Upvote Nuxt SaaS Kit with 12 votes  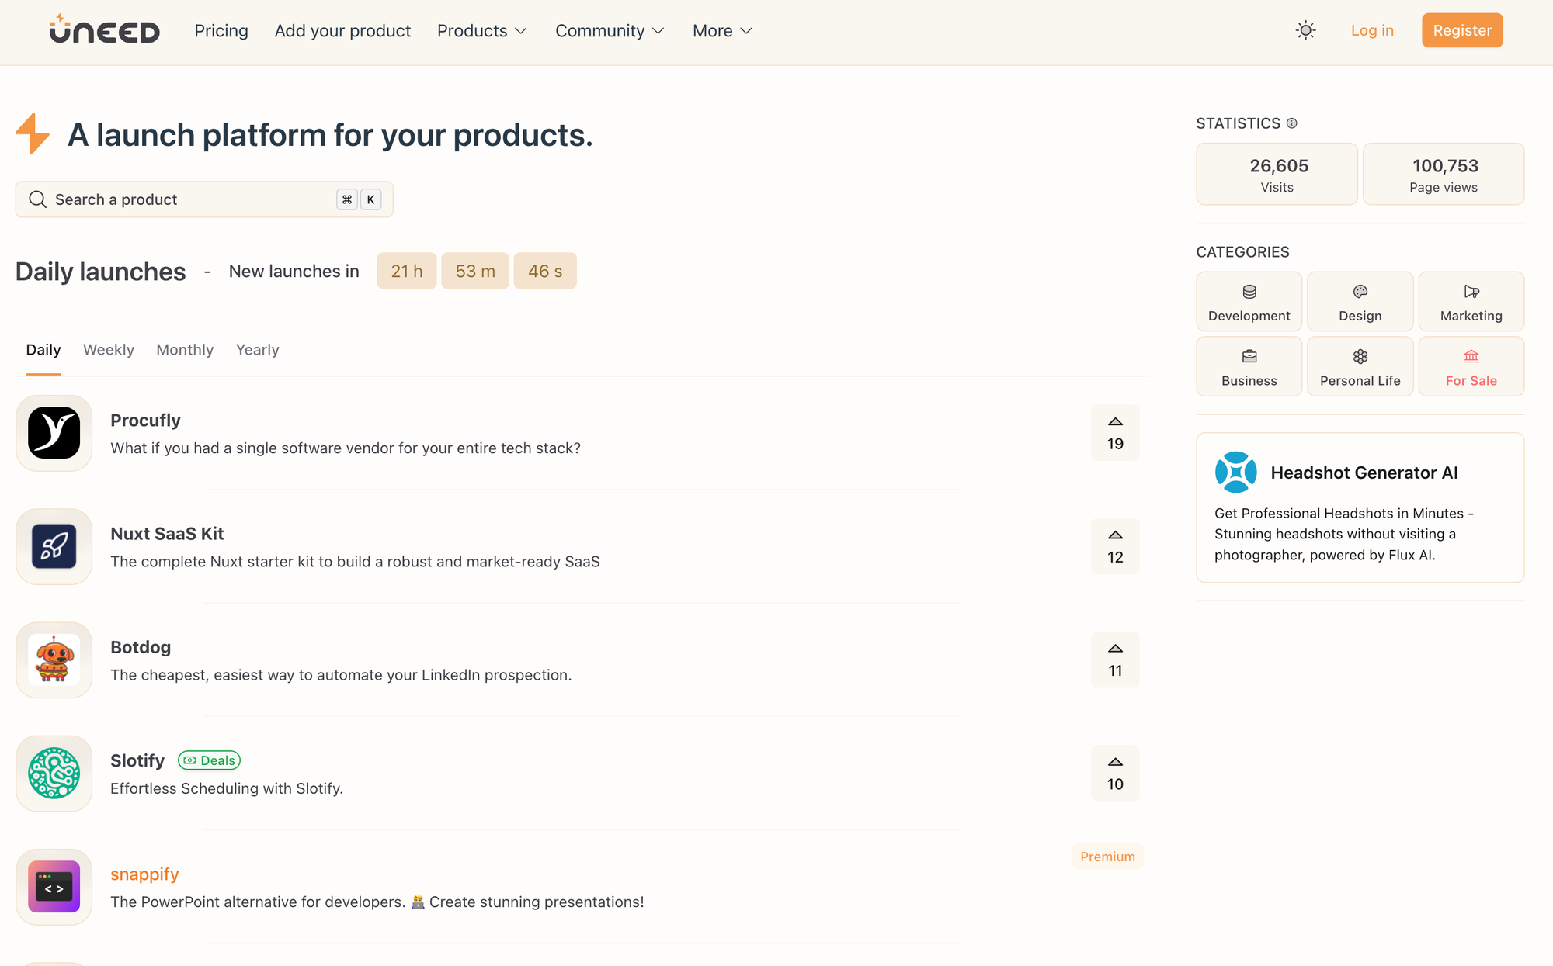[1115, 546]
